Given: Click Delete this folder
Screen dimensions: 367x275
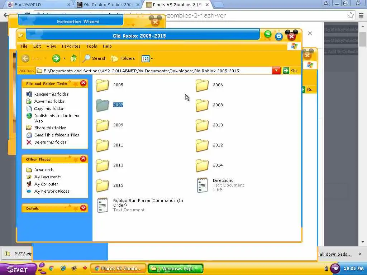Looking at the screenshot, I should [x=50, y=142].
